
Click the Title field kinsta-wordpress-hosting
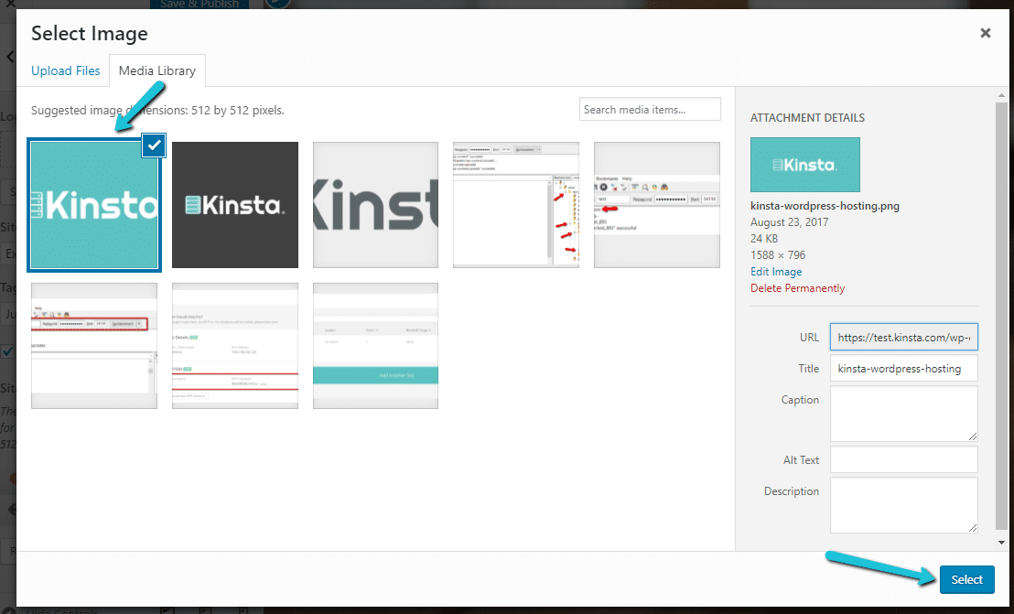[x=904, y=369]
